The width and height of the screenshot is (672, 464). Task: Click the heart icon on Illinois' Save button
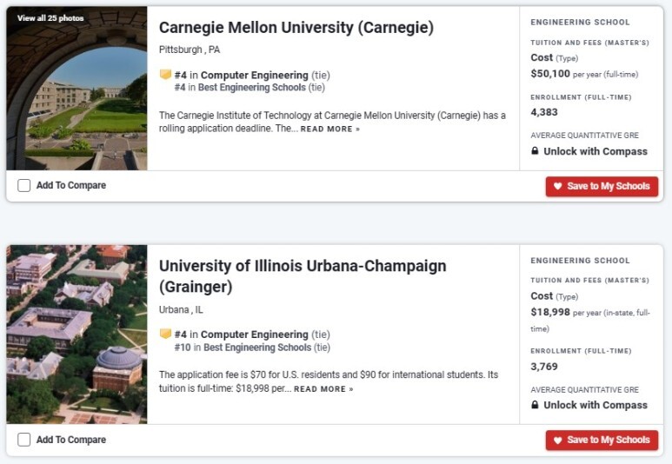coord(557,440)
